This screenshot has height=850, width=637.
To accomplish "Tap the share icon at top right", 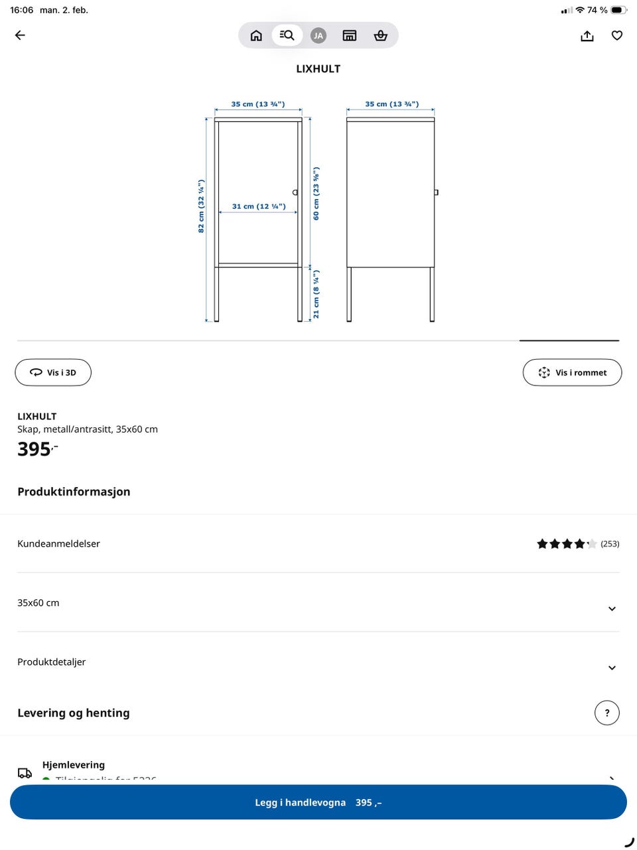I will 587,35.
